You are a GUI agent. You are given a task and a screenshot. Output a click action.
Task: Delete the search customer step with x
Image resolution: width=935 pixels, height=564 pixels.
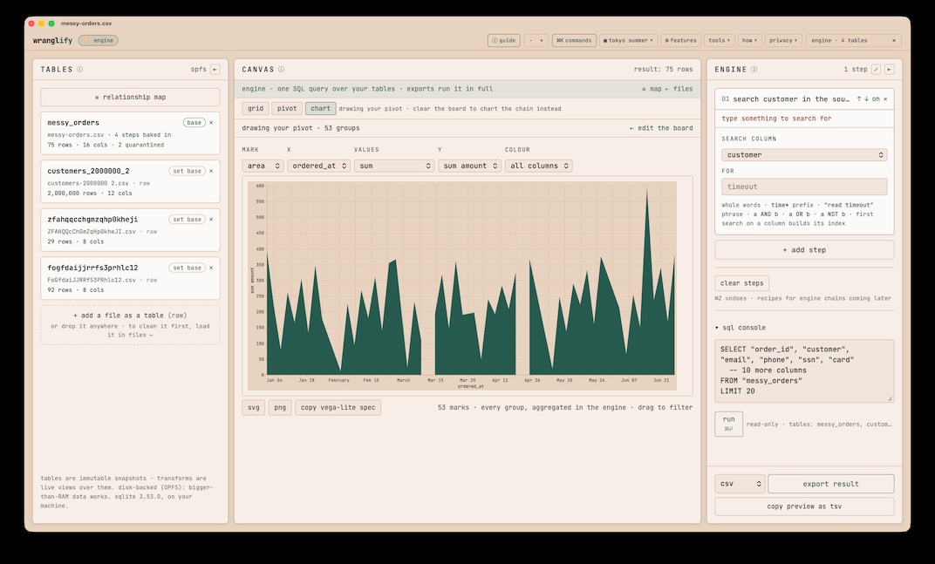point(885,99)
